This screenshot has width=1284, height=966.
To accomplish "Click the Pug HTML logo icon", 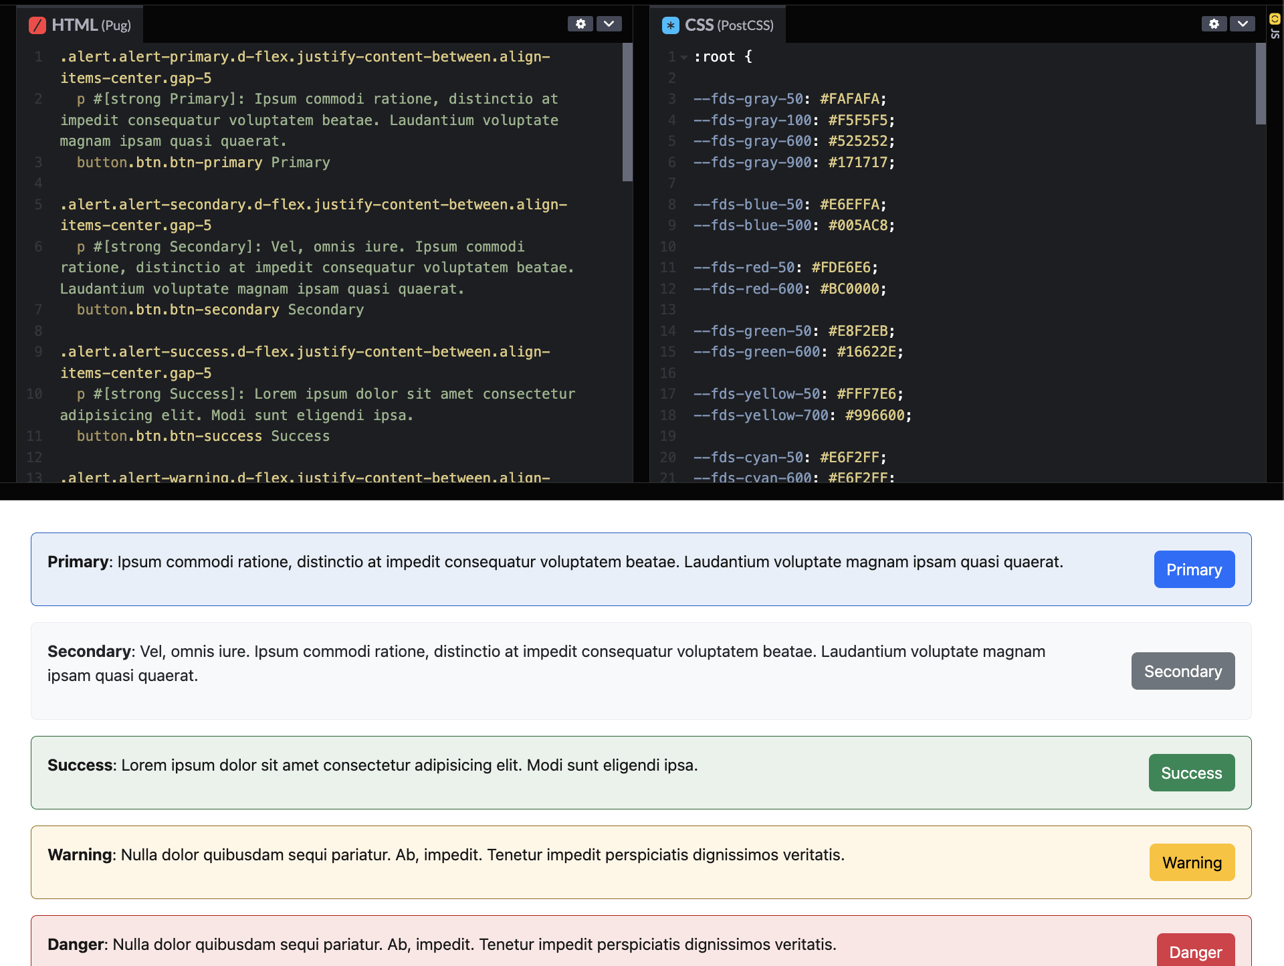I will 37,25.
